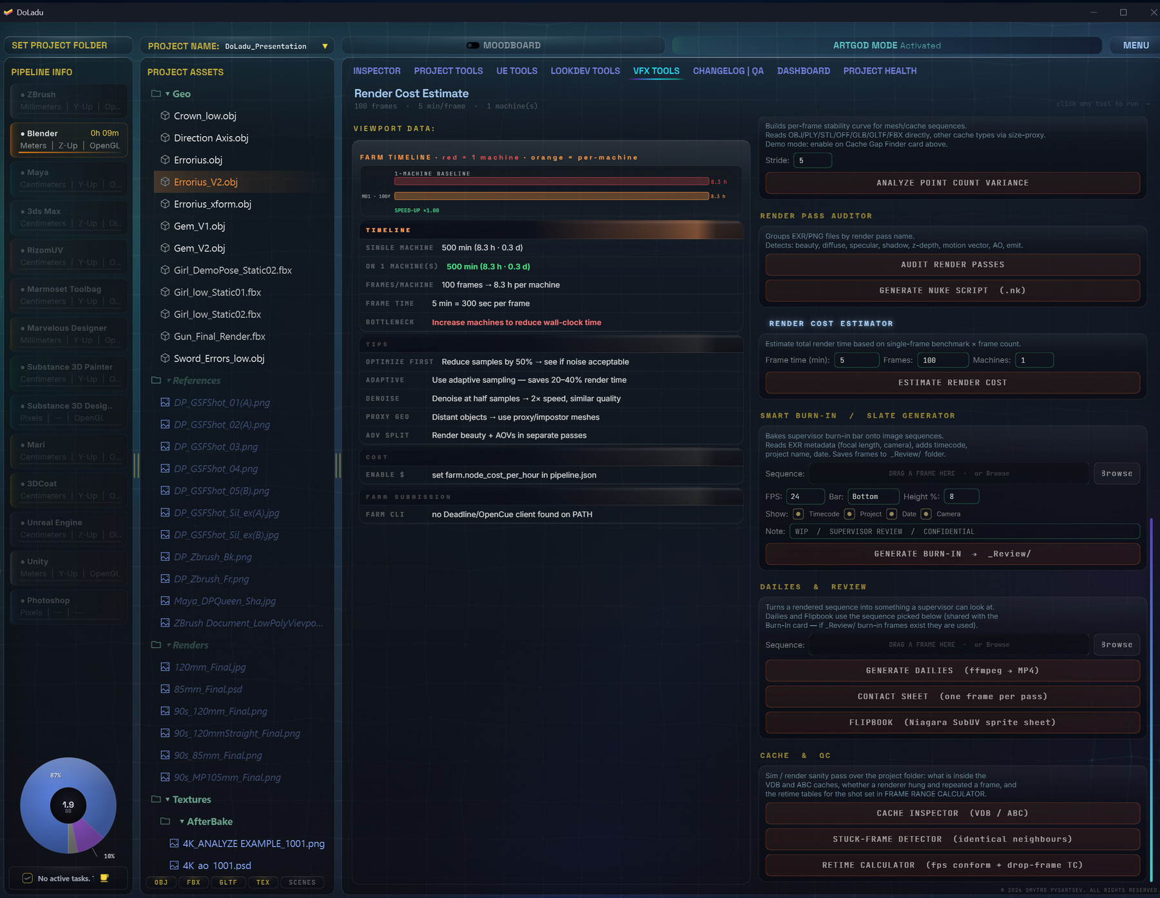
Task: Click the image icon beside Maya_DPQueen_Sha.jpg
Action: 165,601
